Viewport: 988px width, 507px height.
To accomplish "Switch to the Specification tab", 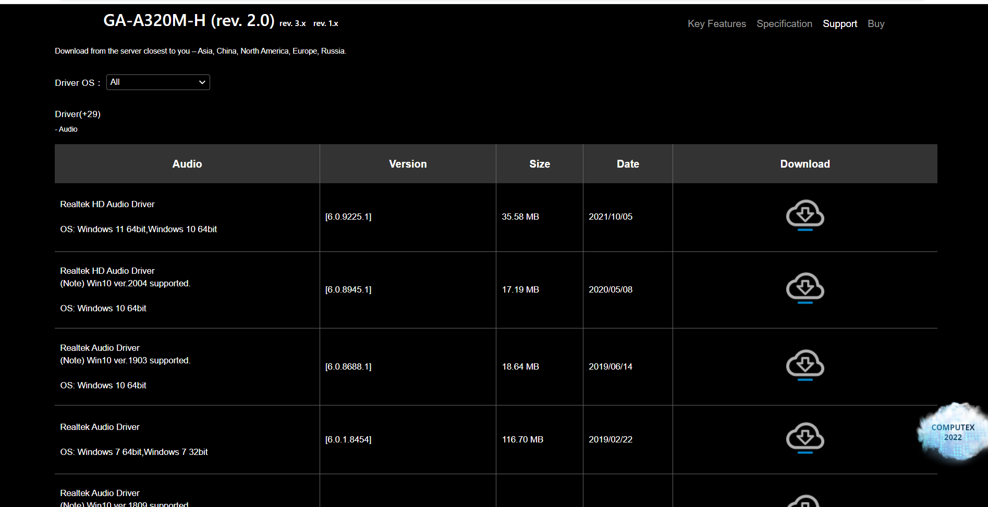I will 784,24.
